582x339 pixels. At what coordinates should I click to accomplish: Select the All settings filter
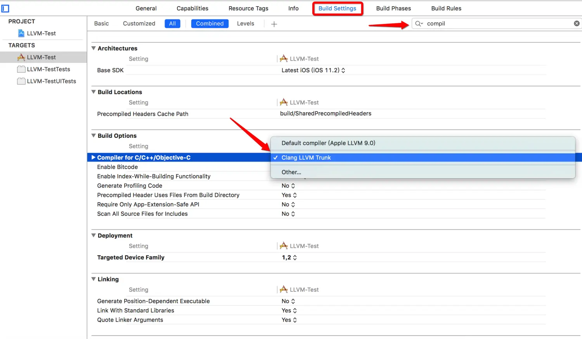[x=172, y=24]
